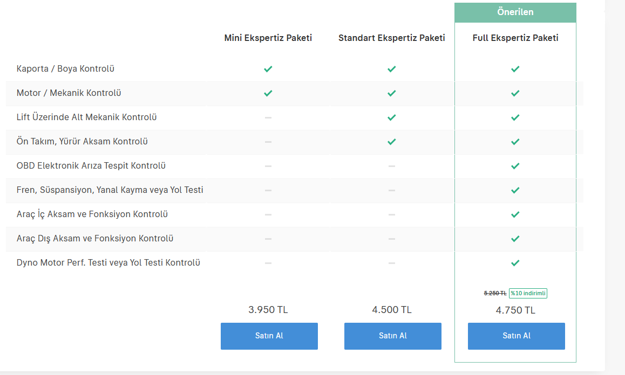Click the 3.950 TL price
The width and height of the screenshot is (625, 375).
point(268,310)
